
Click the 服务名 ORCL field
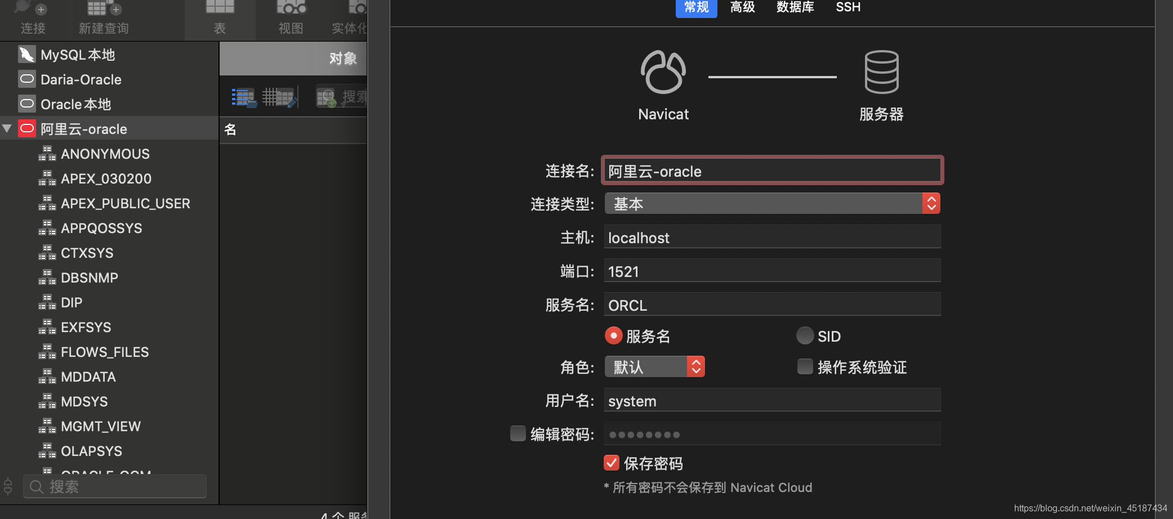coord(772,305)
